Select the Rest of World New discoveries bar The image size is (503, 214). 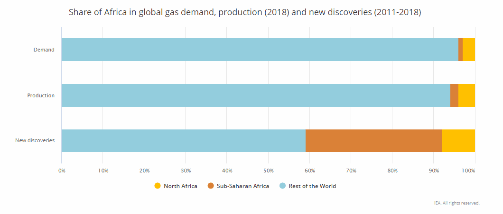(183, 141)
